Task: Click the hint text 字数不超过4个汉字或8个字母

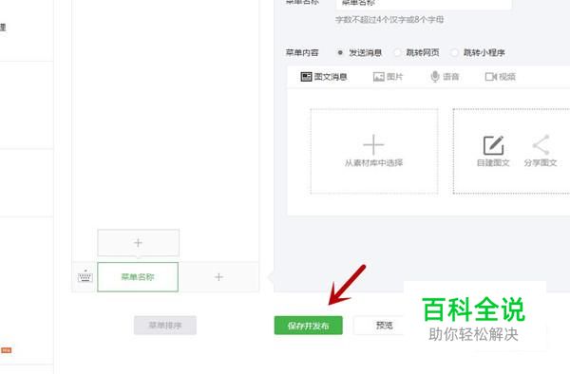Action: 389,20
